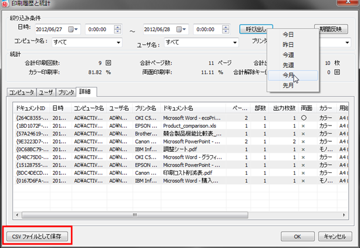Expand the ユーザ名 dropdown

pyautogui.click(x=235, y=42)
